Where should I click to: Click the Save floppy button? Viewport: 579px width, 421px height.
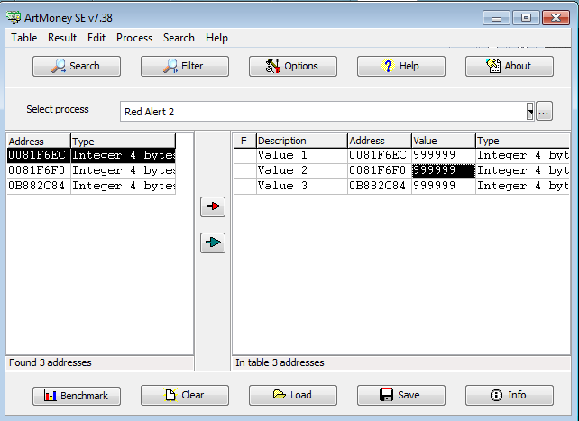(401, 395)
